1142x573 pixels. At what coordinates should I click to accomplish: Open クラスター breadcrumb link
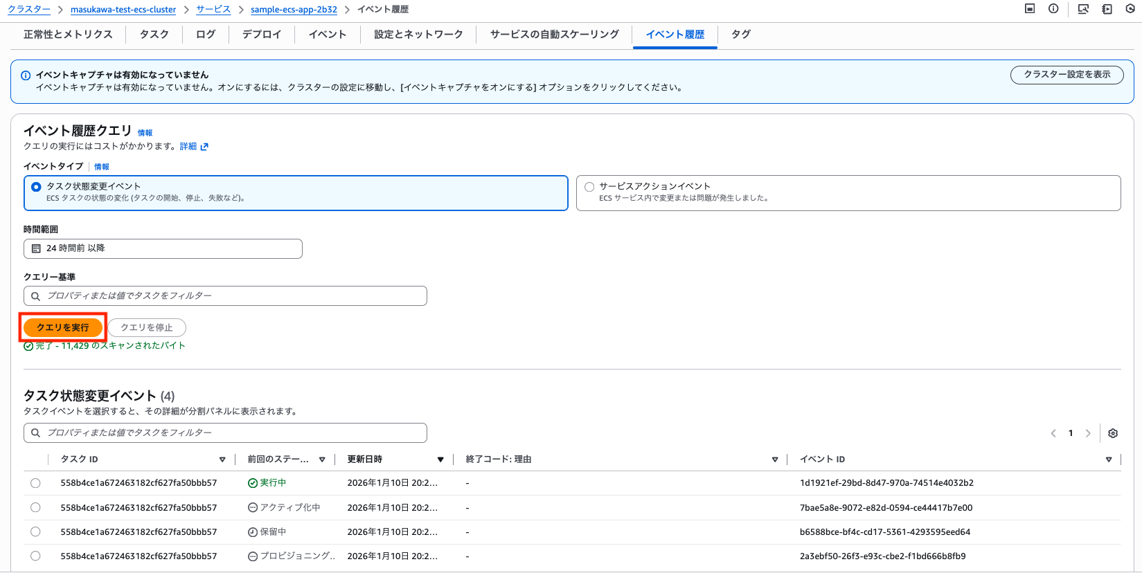pyautogui.click(x=29, y=10)
